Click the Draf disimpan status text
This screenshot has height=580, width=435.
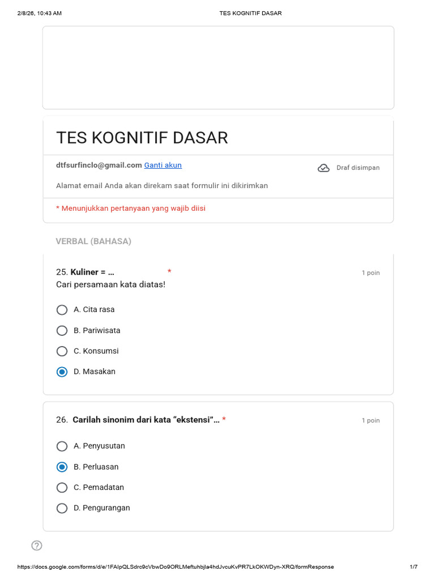358,168
